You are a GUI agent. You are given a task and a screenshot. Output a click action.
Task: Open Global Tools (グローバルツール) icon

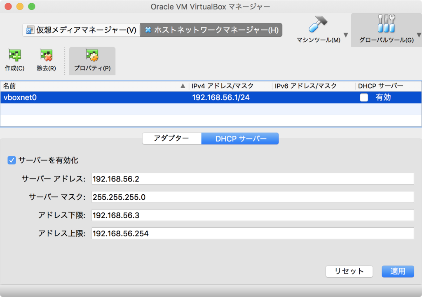(x=386, y=24)
